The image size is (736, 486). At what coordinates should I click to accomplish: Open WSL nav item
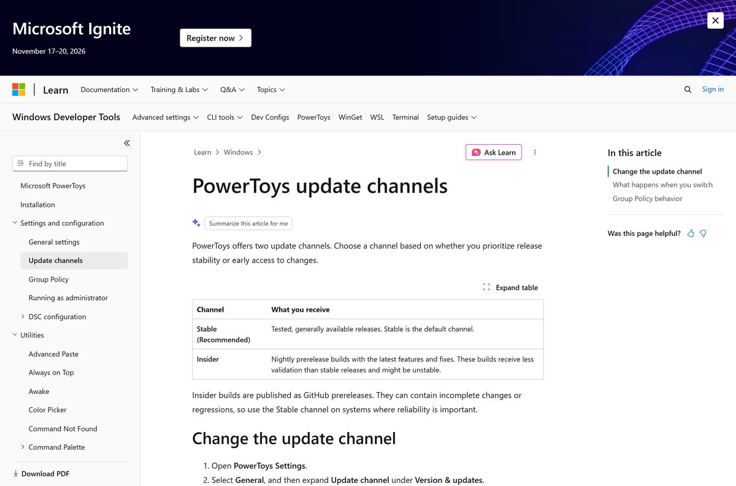377,117
